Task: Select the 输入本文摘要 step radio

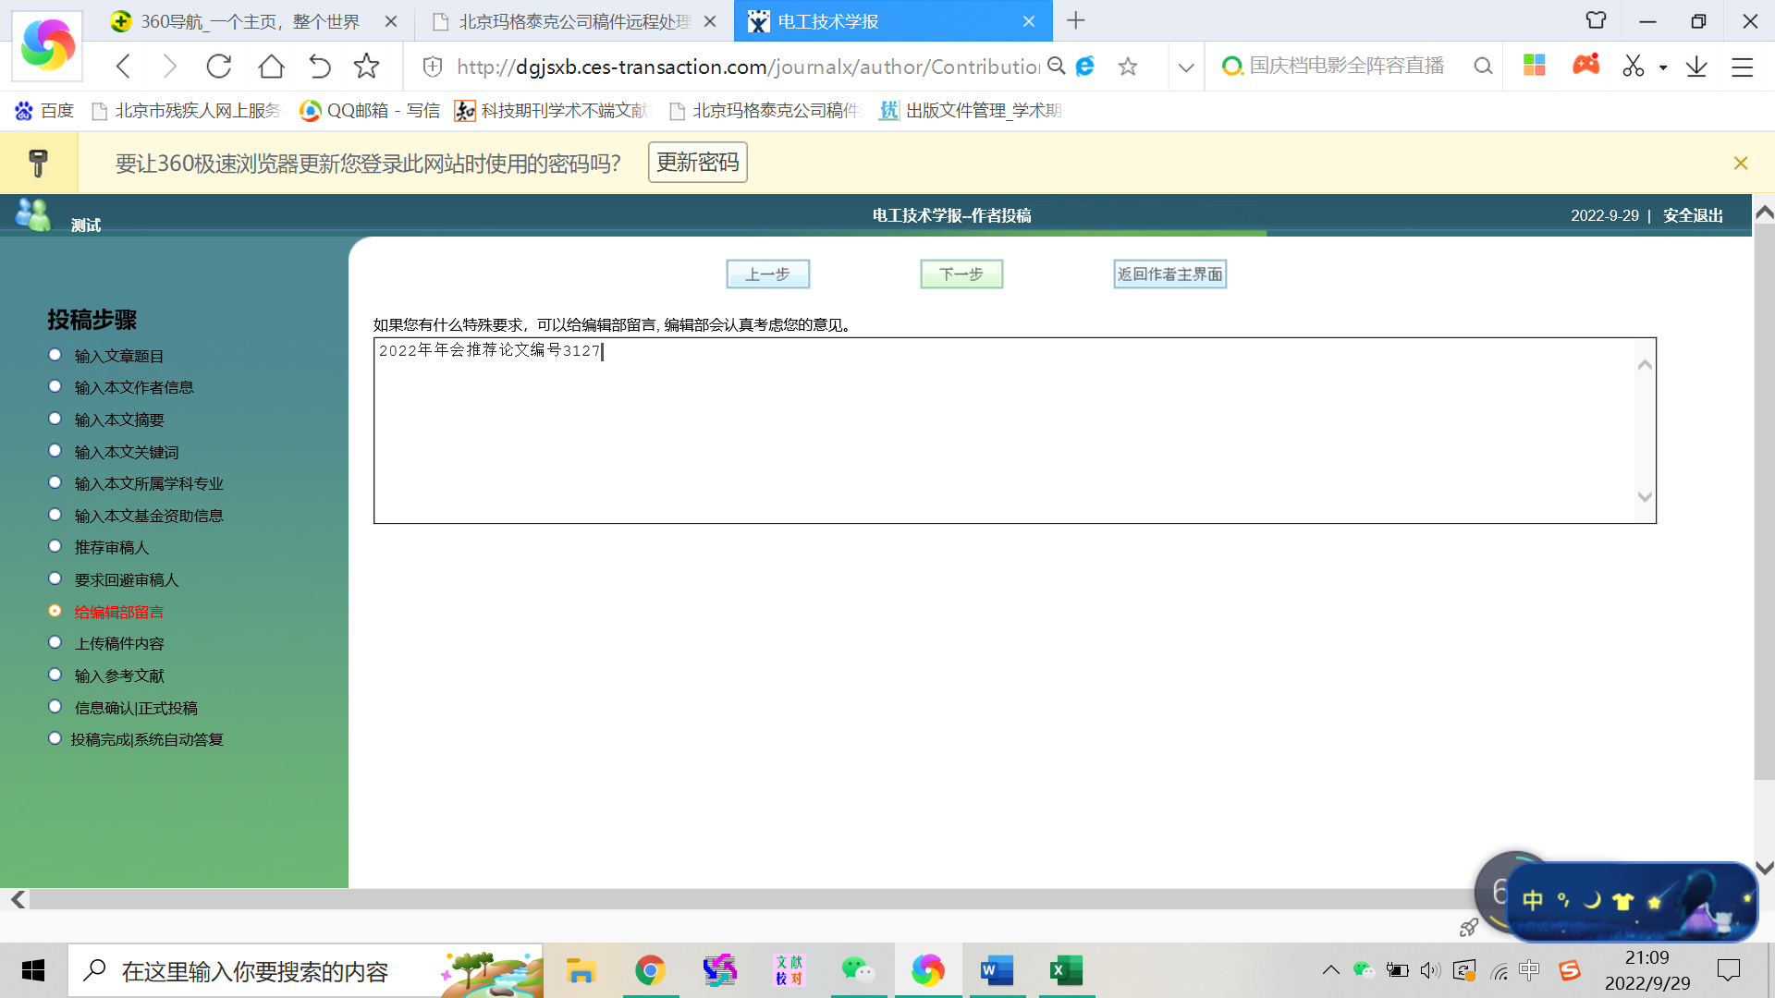Action: point(55,420)
